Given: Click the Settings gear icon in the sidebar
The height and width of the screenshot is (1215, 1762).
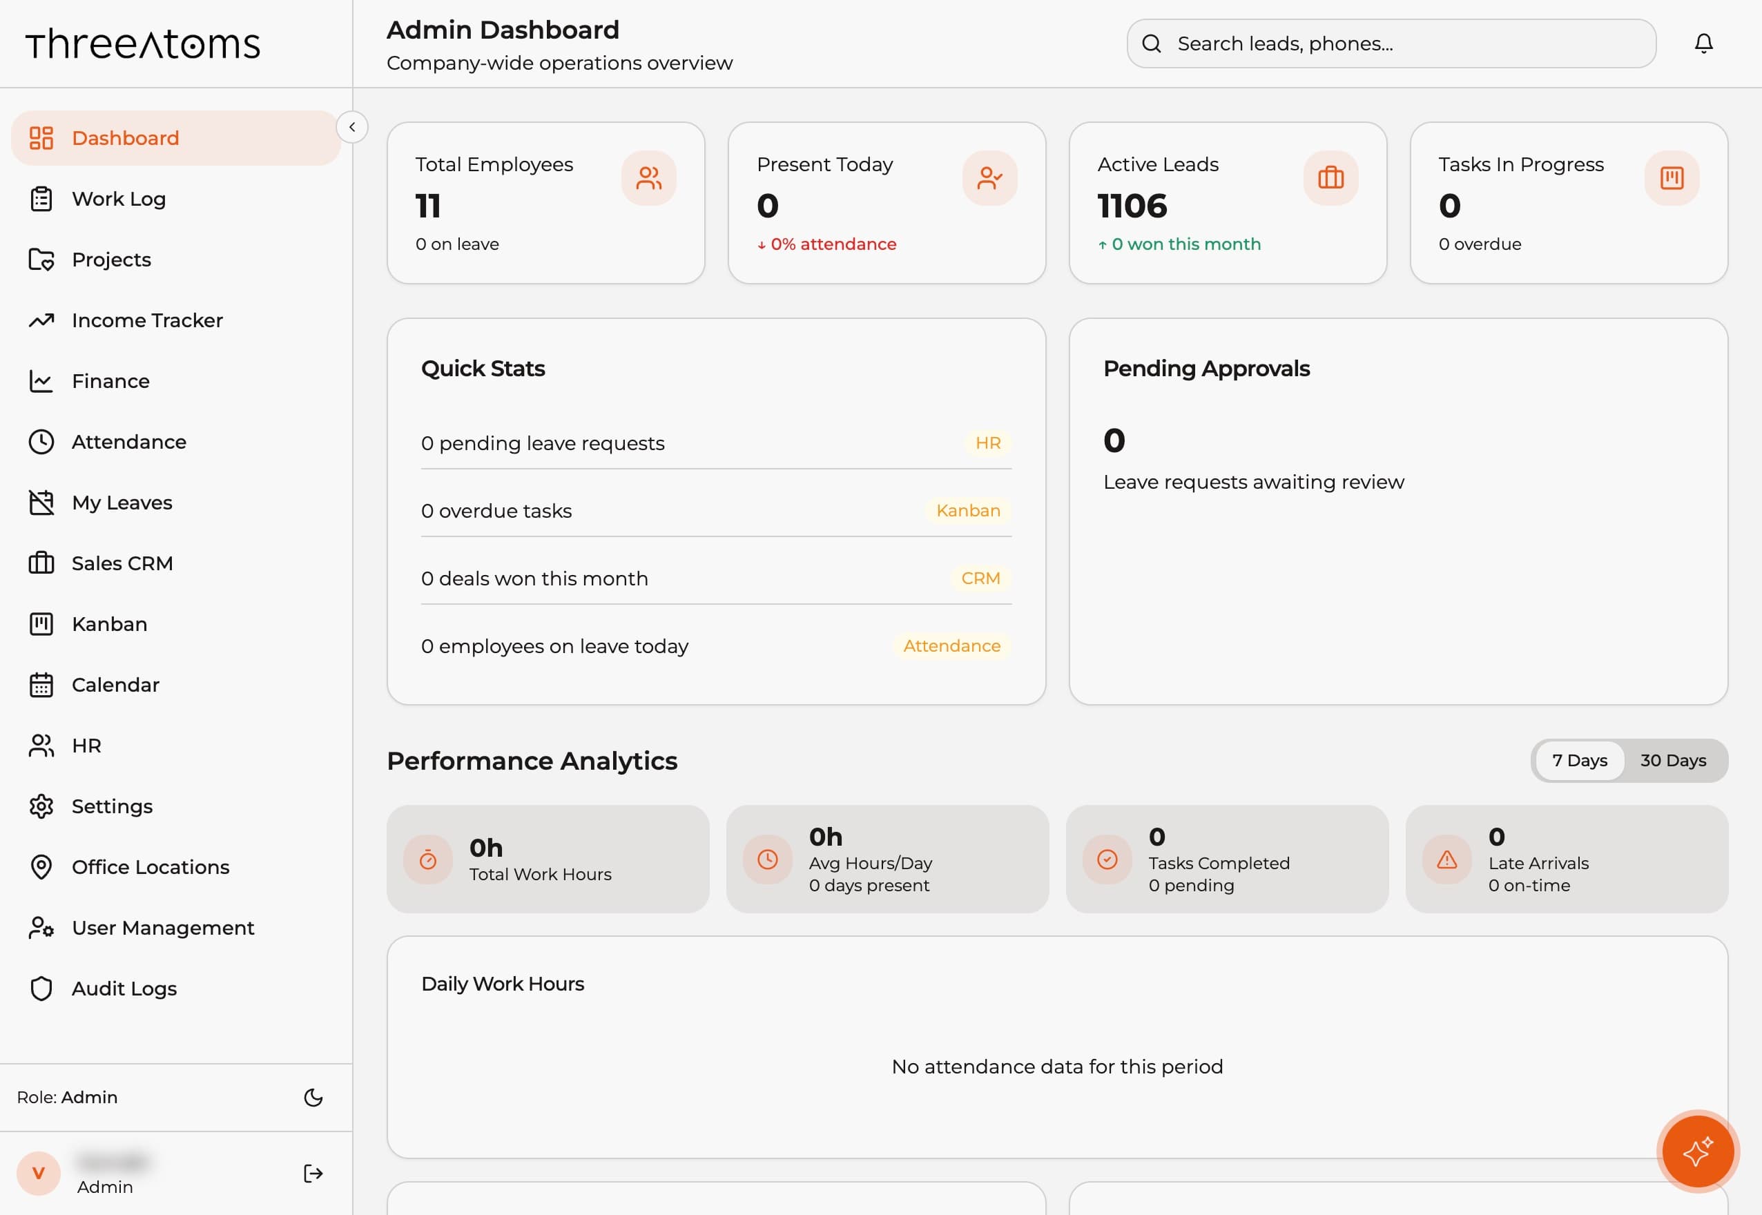Looking at the screenshot, I should point(41,806).
